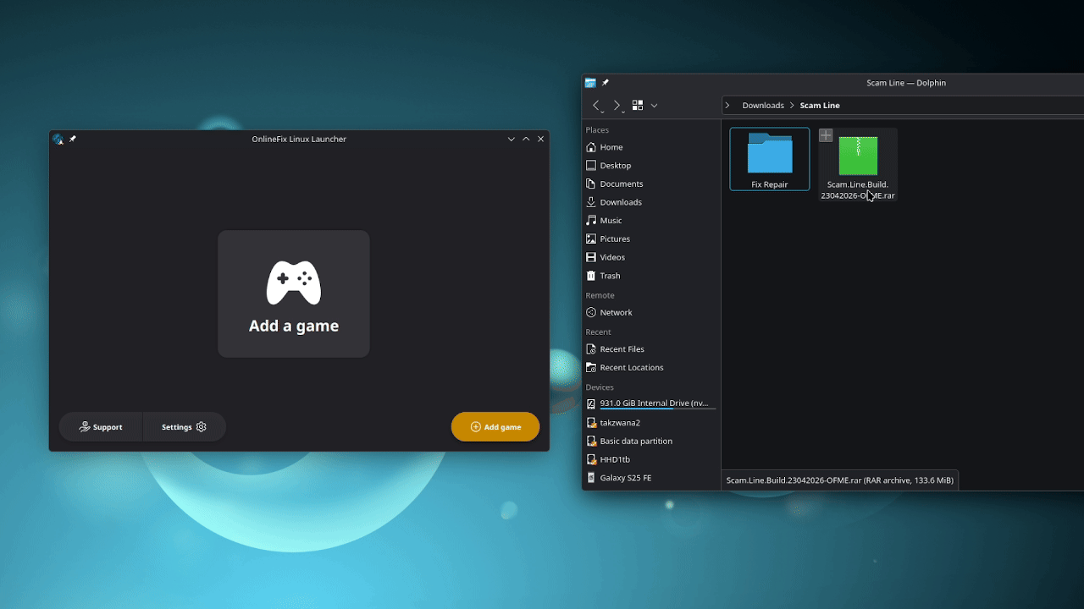This screenshot has height=609, width=1084.
Task: Open Network under Remote in Dolphin
Action: click(650, 312)
